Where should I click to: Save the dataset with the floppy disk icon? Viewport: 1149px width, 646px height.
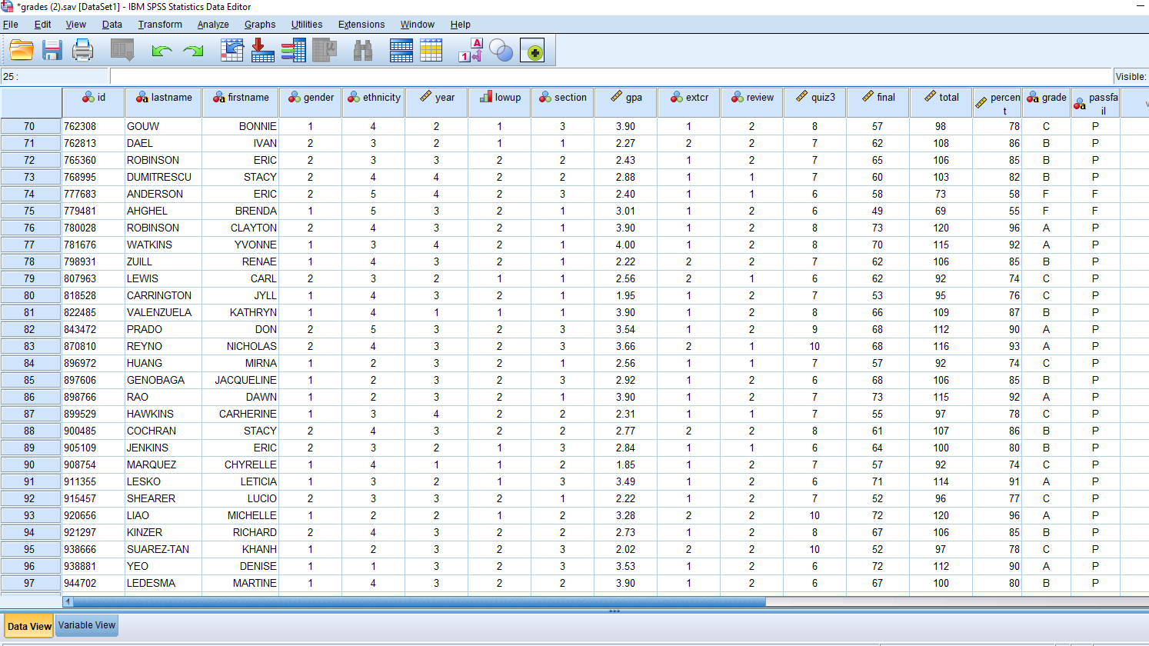52,49
